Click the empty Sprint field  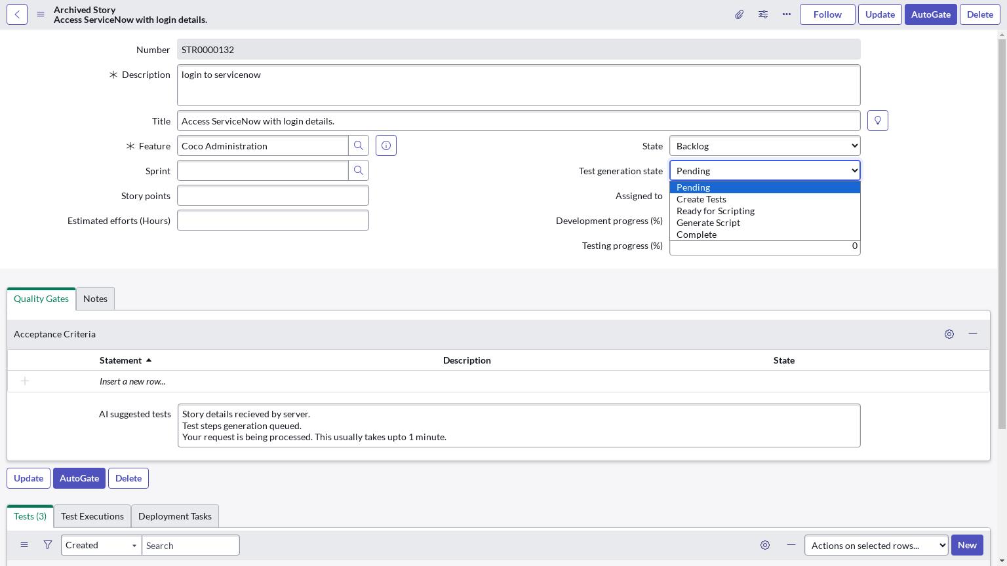pyautogui.click(x=262, y=170)
